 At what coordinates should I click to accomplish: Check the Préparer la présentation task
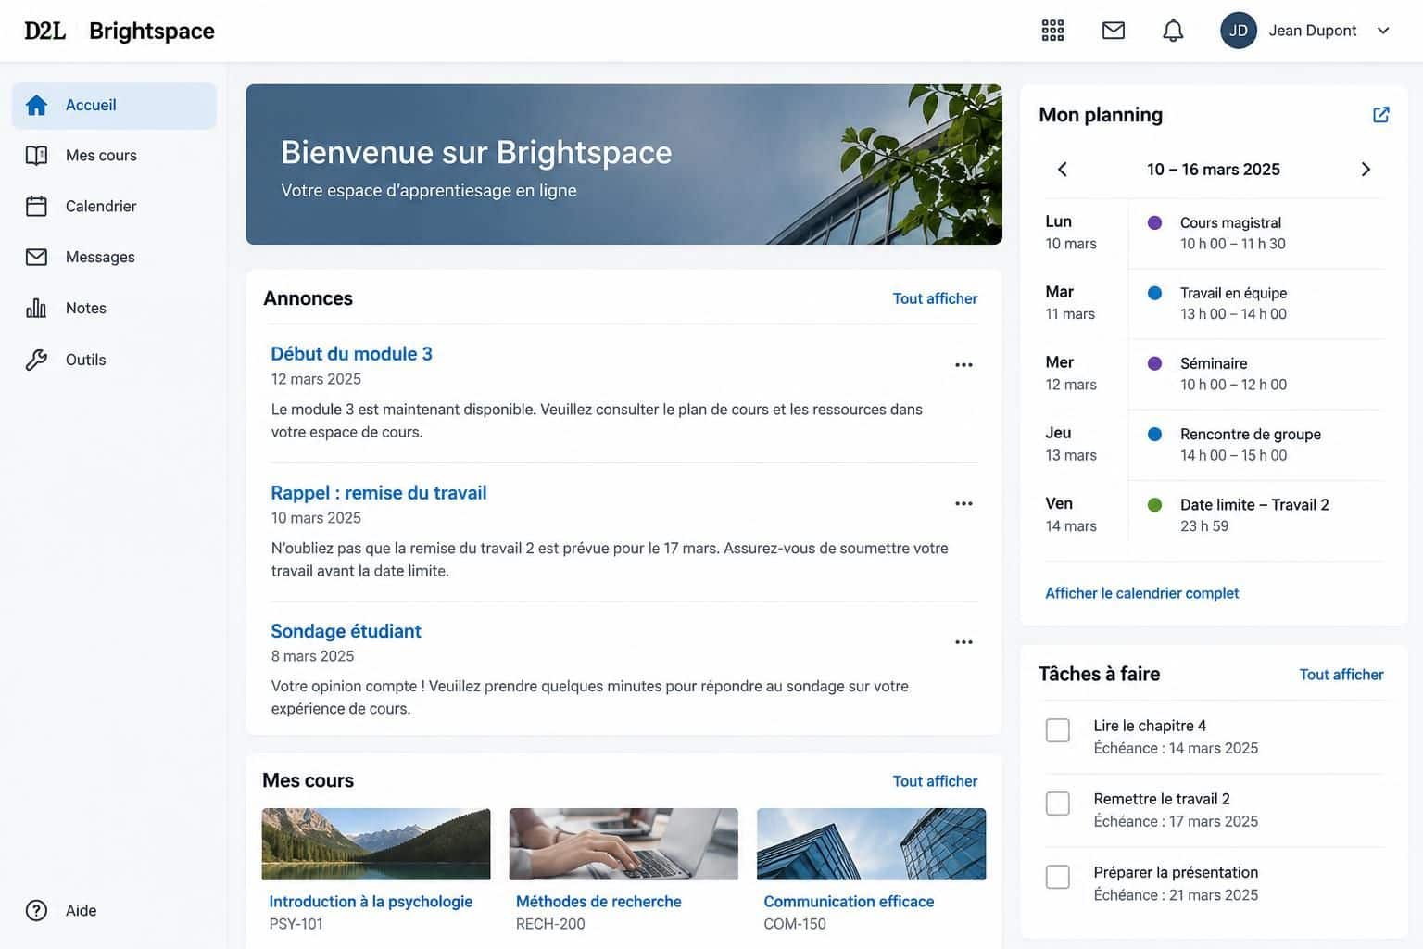[1057, 877]
